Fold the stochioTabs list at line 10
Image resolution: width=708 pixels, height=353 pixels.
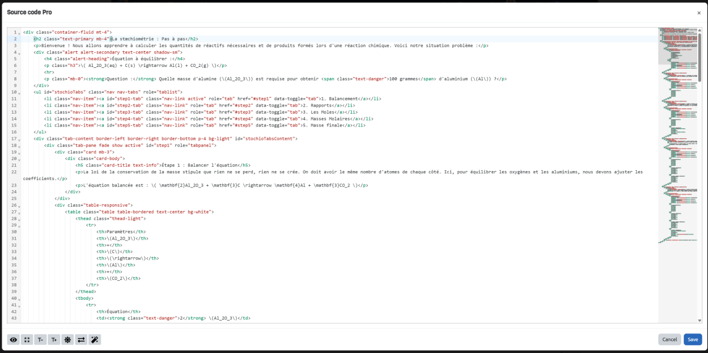click(19, 93)
